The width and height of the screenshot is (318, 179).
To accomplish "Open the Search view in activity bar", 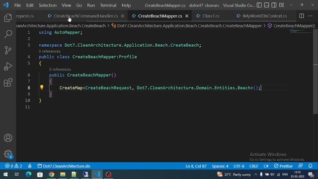I will (8, 34).
